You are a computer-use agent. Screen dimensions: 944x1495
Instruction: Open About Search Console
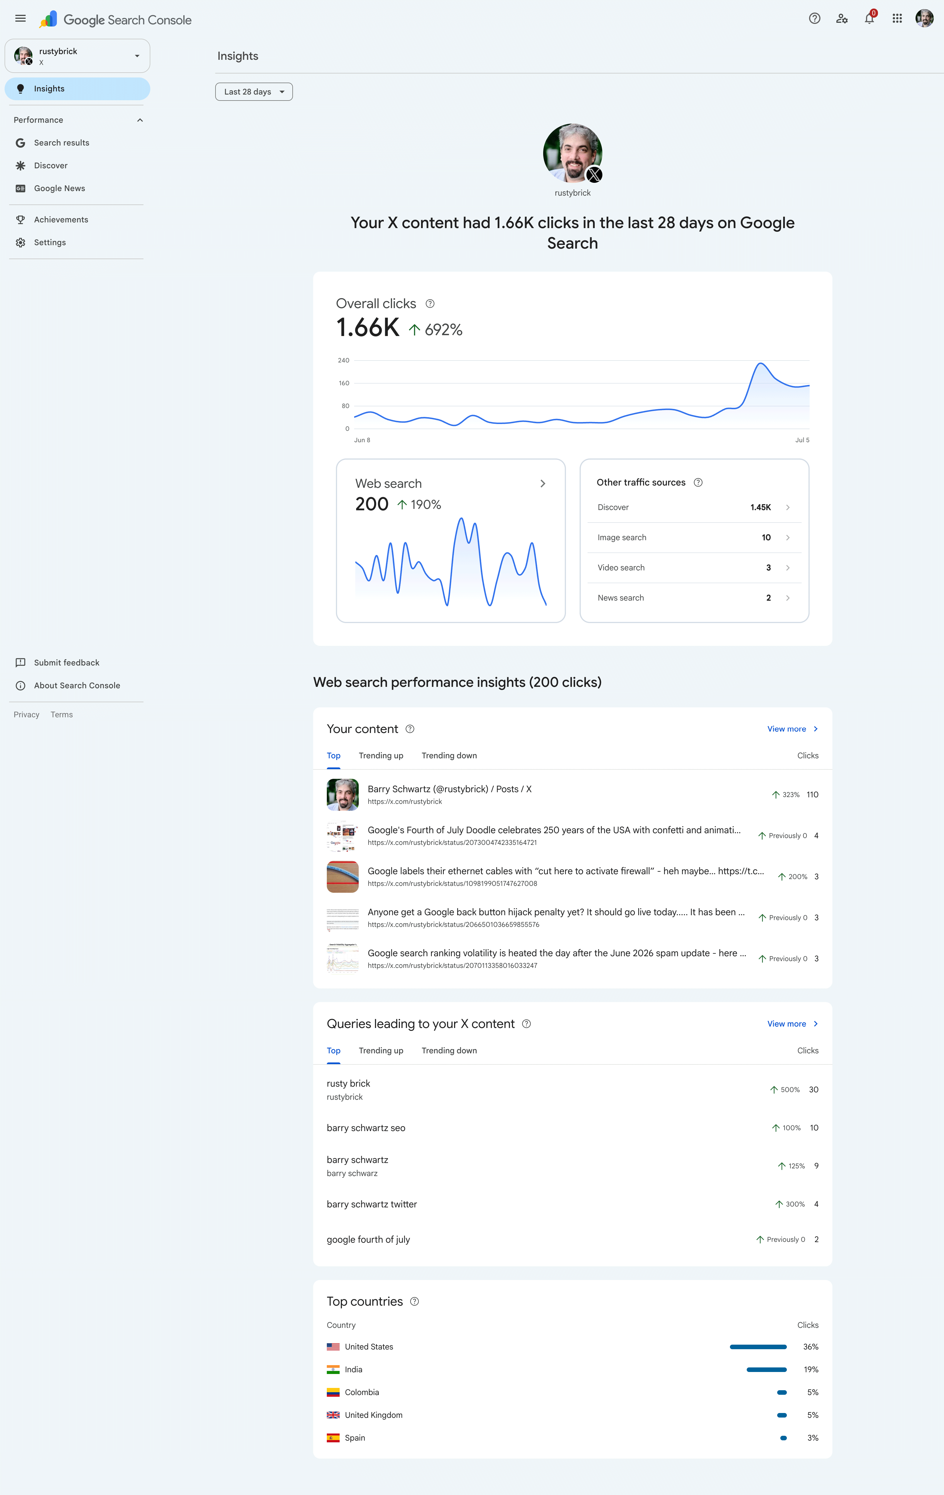78,685
